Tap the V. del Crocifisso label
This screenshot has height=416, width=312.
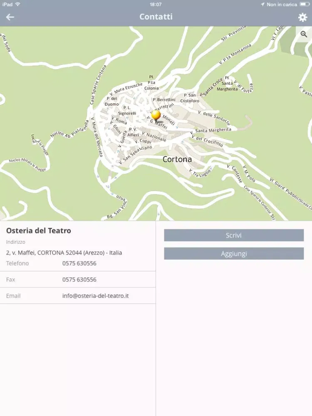pyautogui.click(x=207, y=141)
